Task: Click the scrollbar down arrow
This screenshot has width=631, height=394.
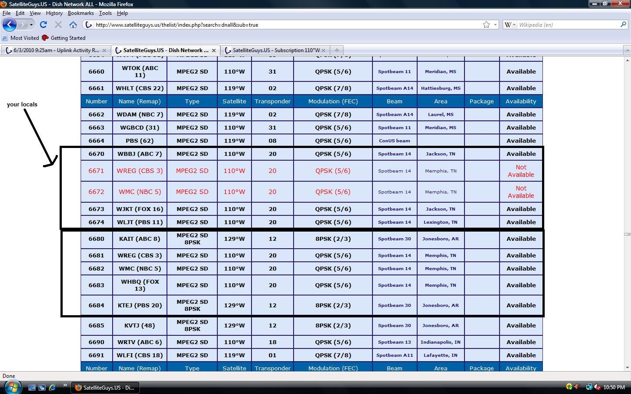Action: [627, 368]
